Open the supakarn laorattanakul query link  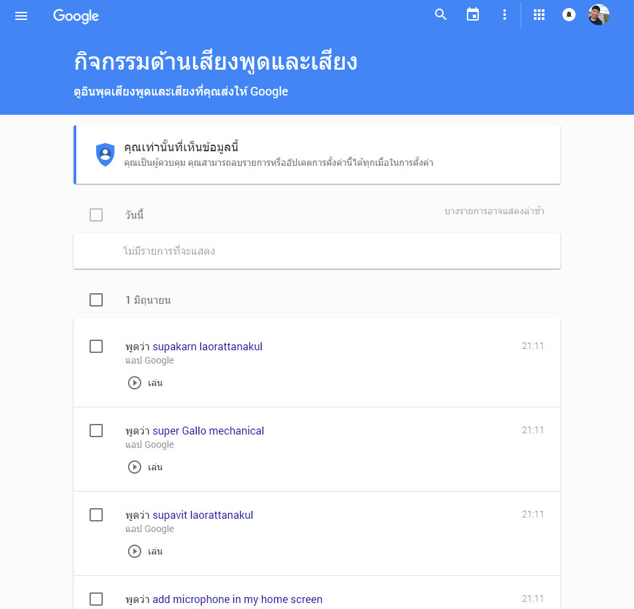[x=208, y=346]
